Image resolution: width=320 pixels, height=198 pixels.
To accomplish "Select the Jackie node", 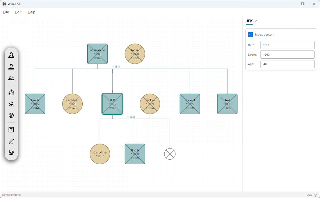I will (150, 104).
